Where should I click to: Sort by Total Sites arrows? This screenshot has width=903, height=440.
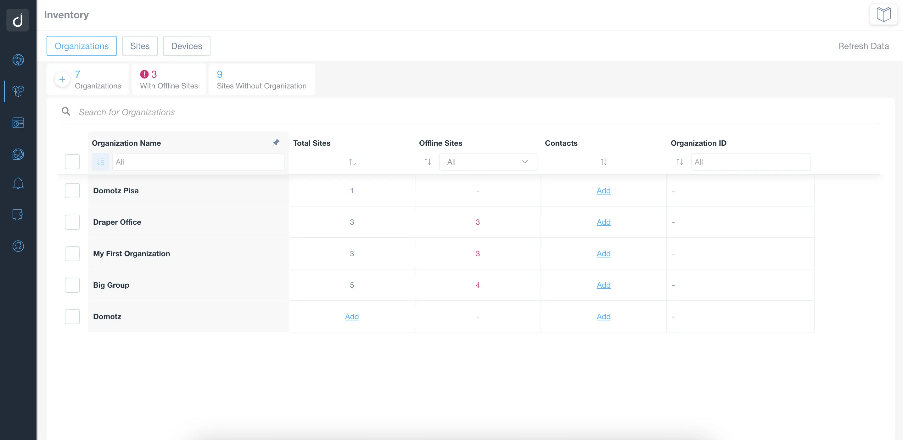click(352, 162)
